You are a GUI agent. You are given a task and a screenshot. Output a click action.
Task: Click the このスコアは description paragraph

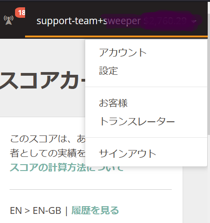(47, 146)
